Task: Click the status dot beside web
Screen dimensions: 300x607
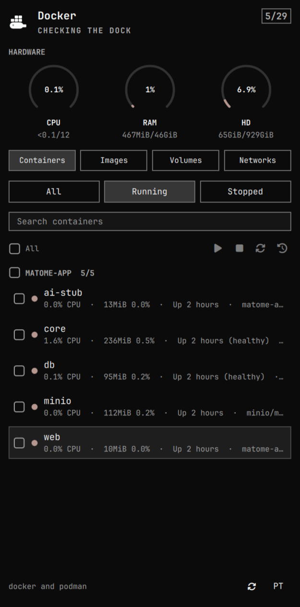Action: [35, 443]
